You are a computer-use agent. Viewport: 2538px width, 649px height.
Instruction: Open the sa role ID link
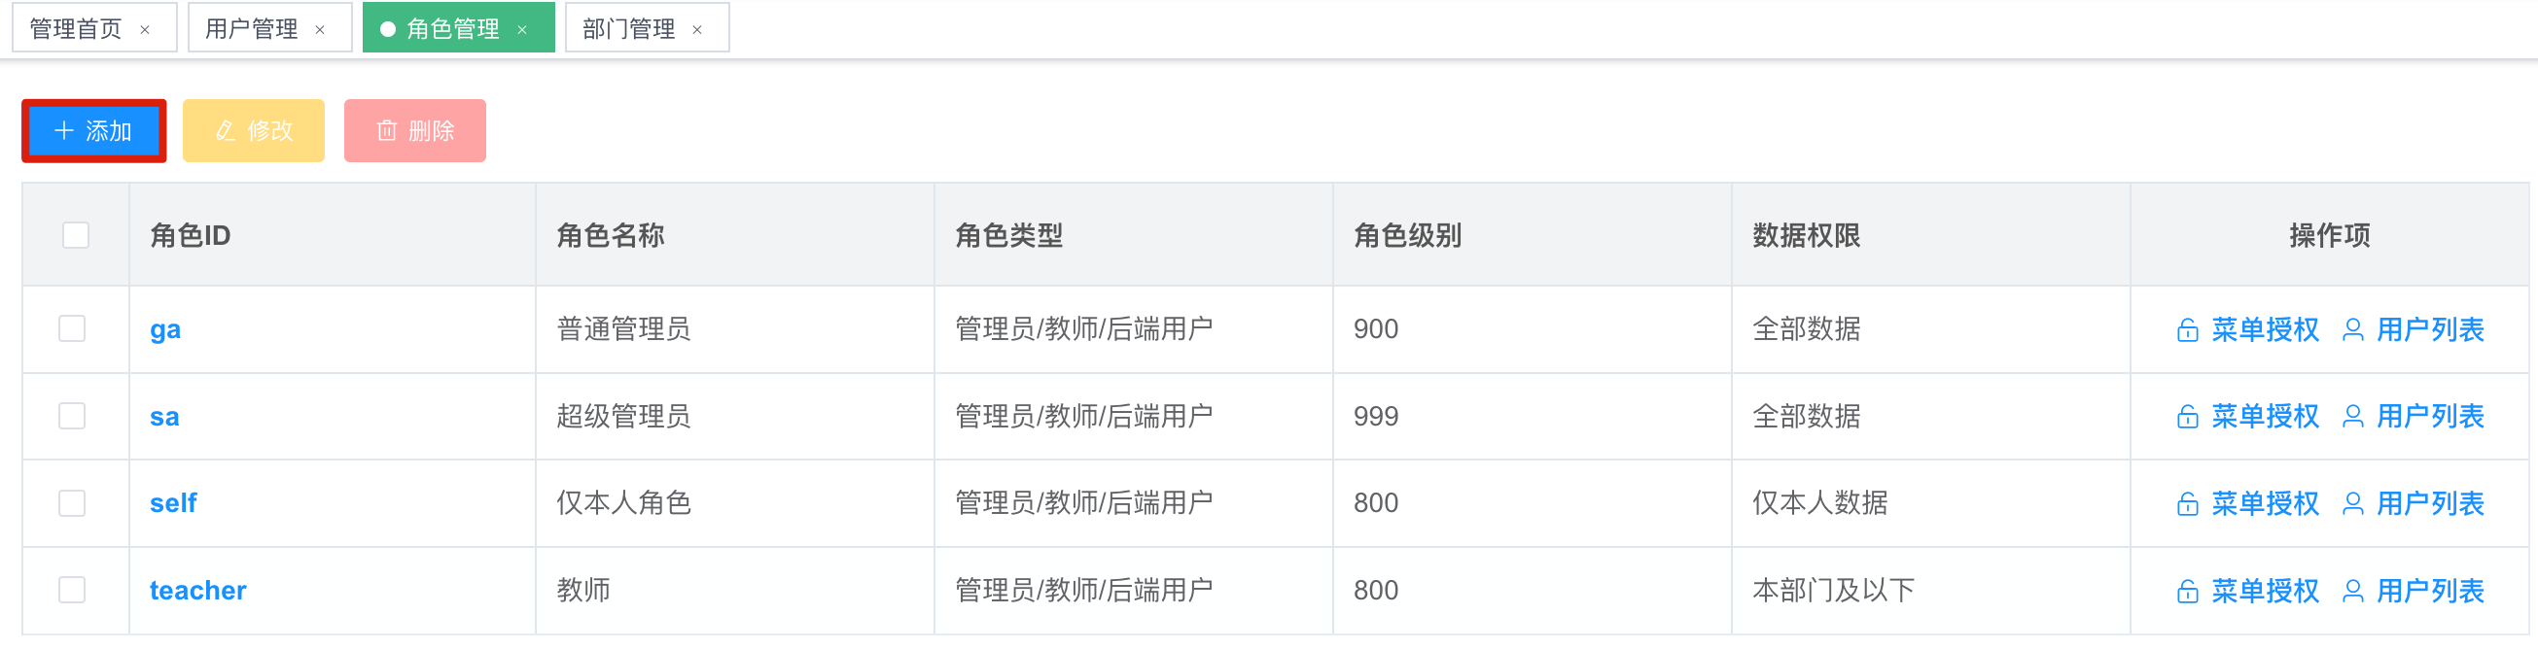coord(164,417)
